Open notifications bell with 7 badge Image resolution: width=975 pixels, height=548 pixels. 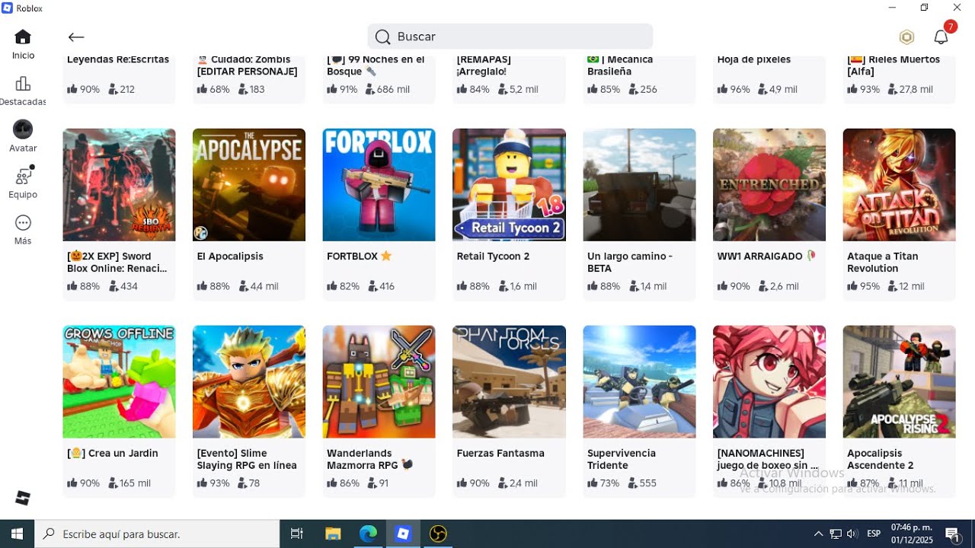pyautogui.click(x=942, y=36)
